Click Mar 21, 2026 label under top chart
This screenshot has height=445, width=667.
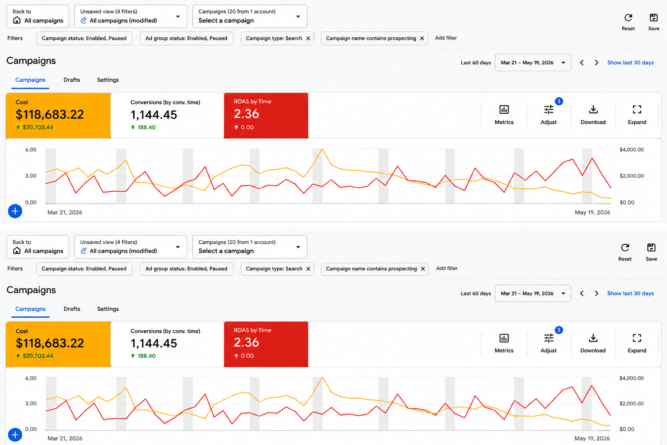point(65,213)
